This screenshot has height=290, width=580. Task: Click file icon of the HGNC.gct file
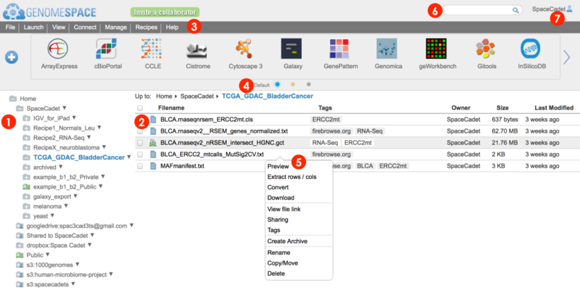[x=153, y=142]
